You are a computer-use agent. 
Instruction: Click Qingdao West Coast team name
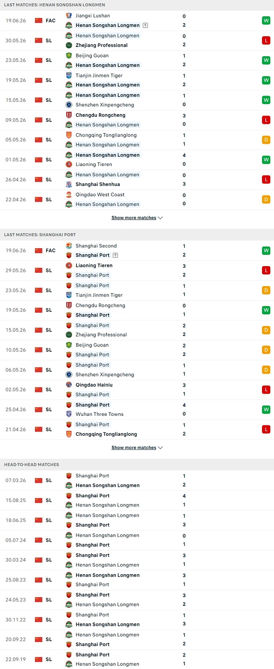pyautogui.click(x=100, y=195)
